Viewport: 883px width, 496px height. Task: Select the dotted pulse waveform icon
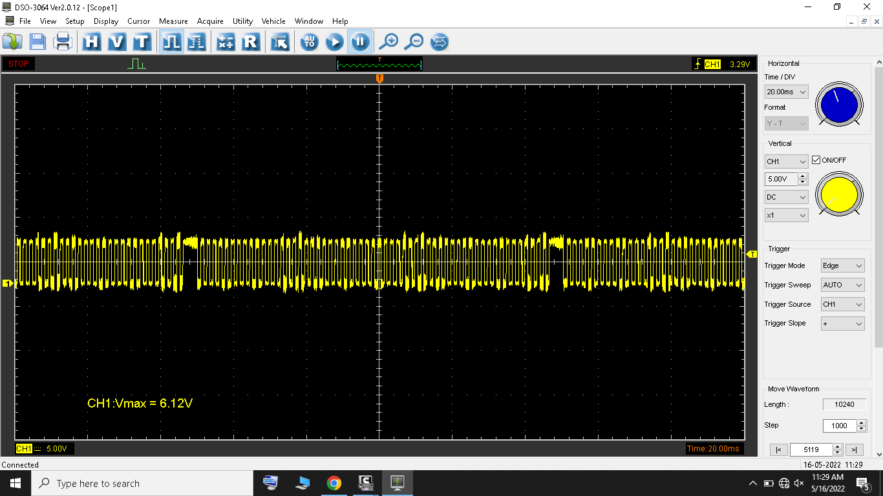tap(197, 42)
